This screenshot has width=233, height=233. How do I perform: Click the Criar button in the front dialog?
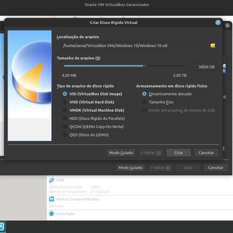(x=179, y=153)
